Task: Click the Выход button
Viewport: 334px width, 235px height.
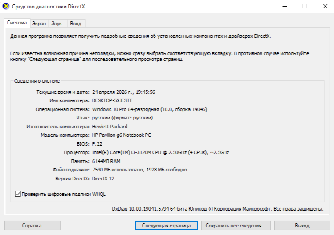Action: [x=302, y=225]
